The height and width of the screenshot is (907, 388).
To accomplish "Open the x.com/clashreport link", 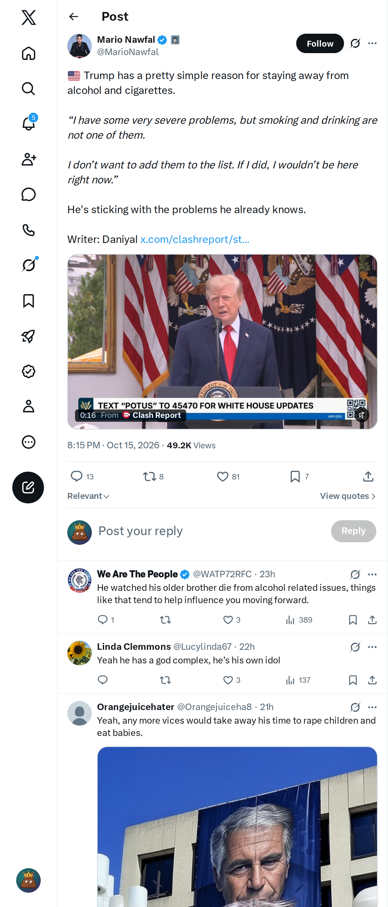I will coord(195,239).
